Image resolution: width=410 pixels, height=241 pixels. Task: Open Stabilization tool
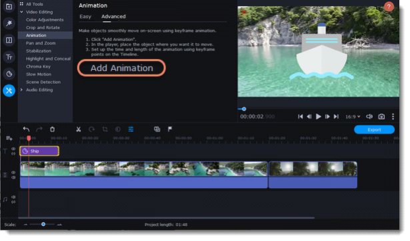pyautogui.click(x=39, y=51)
